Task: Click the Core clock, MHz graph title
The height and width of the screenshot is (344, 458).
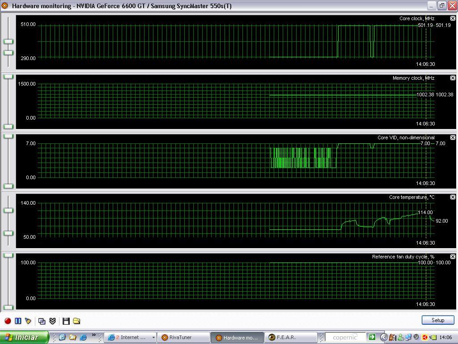Action: click(x=417, y=18)
